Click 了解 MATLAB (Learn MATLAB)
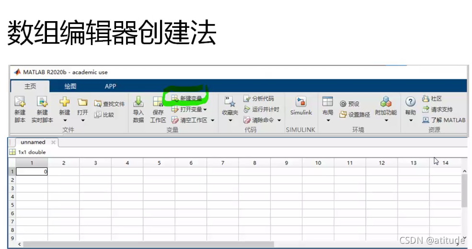The height and width of the screenshot is (249, 472). coord(444,120)
